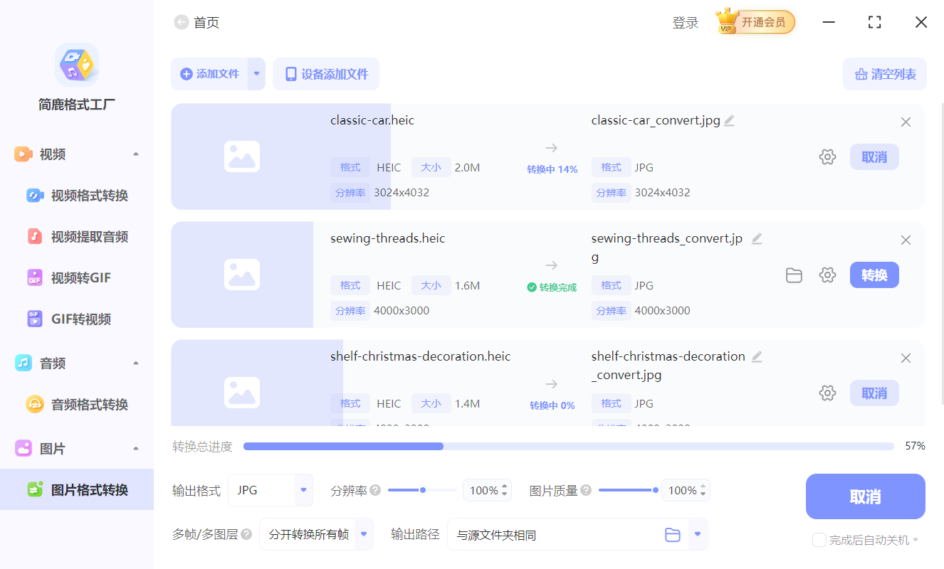This screenshot has width=944, height=569.
Task: Open the 添加文件 dropdown arrow
Action: tap(257, 74)
